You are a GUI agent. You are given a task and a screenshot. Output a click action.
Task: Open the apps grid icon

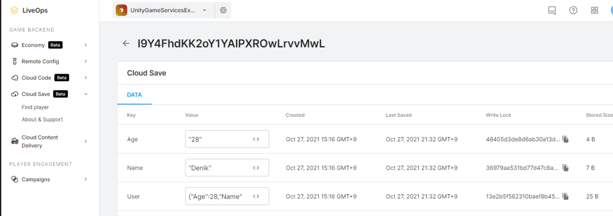point(595,10)
